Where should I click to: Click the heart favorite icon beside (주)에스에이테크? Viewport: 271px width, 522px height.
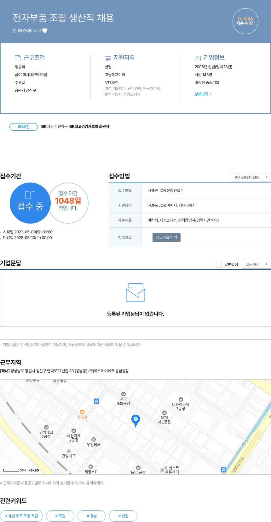45,31
